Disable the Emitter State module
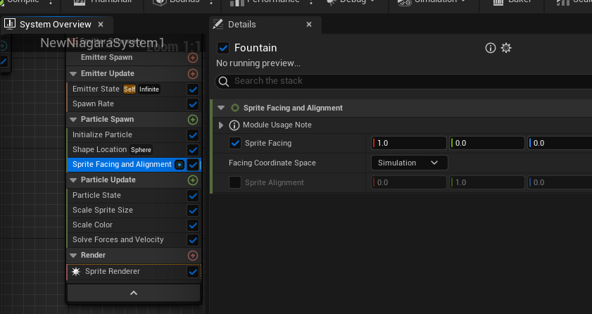 point(193,89)
